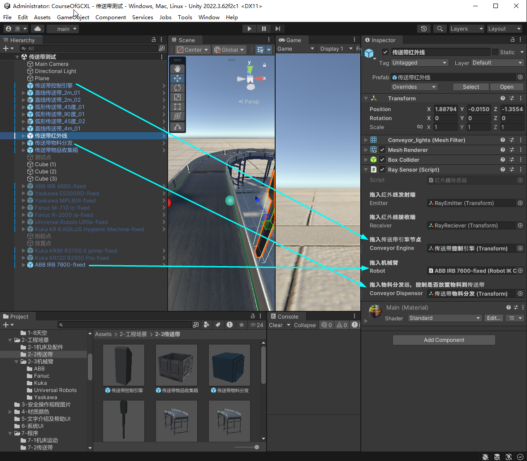Click the prefab Select button
Viewport: 527px width, 461px height.
(471, 87)
